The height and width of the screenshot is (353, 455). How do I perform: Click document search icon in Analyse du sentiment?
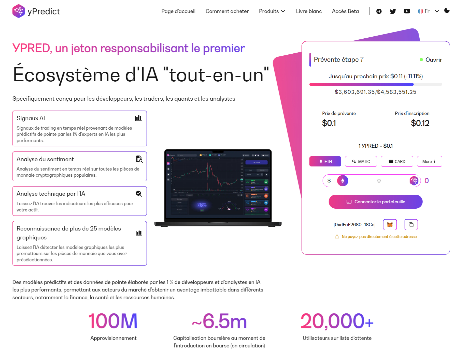tap(139, 159)
